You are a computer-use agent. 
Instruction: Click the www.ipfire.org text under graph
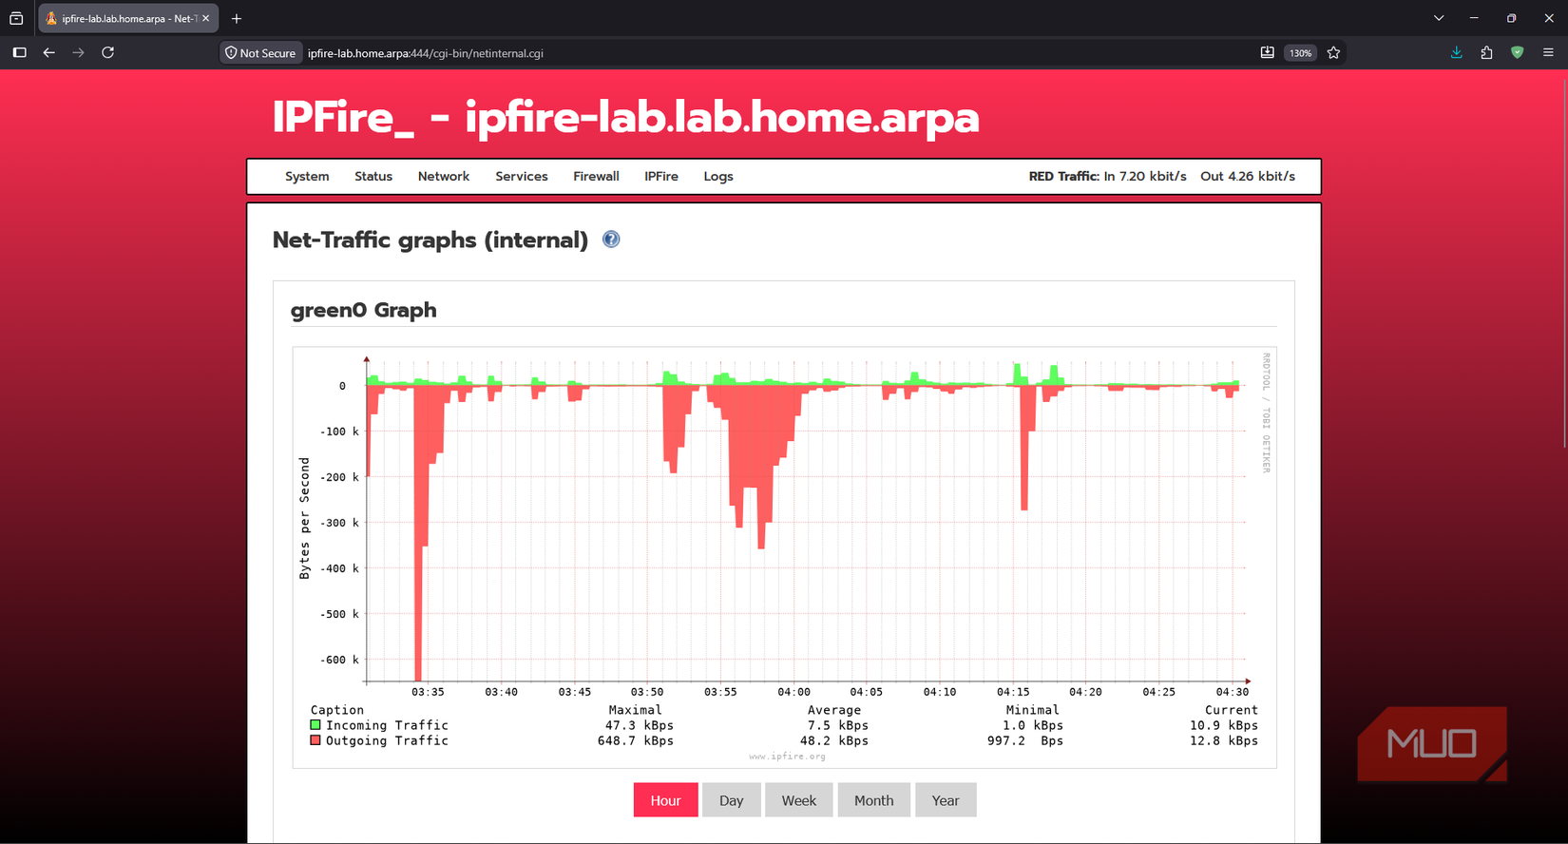pyautogui.click(x=787, y=757)
